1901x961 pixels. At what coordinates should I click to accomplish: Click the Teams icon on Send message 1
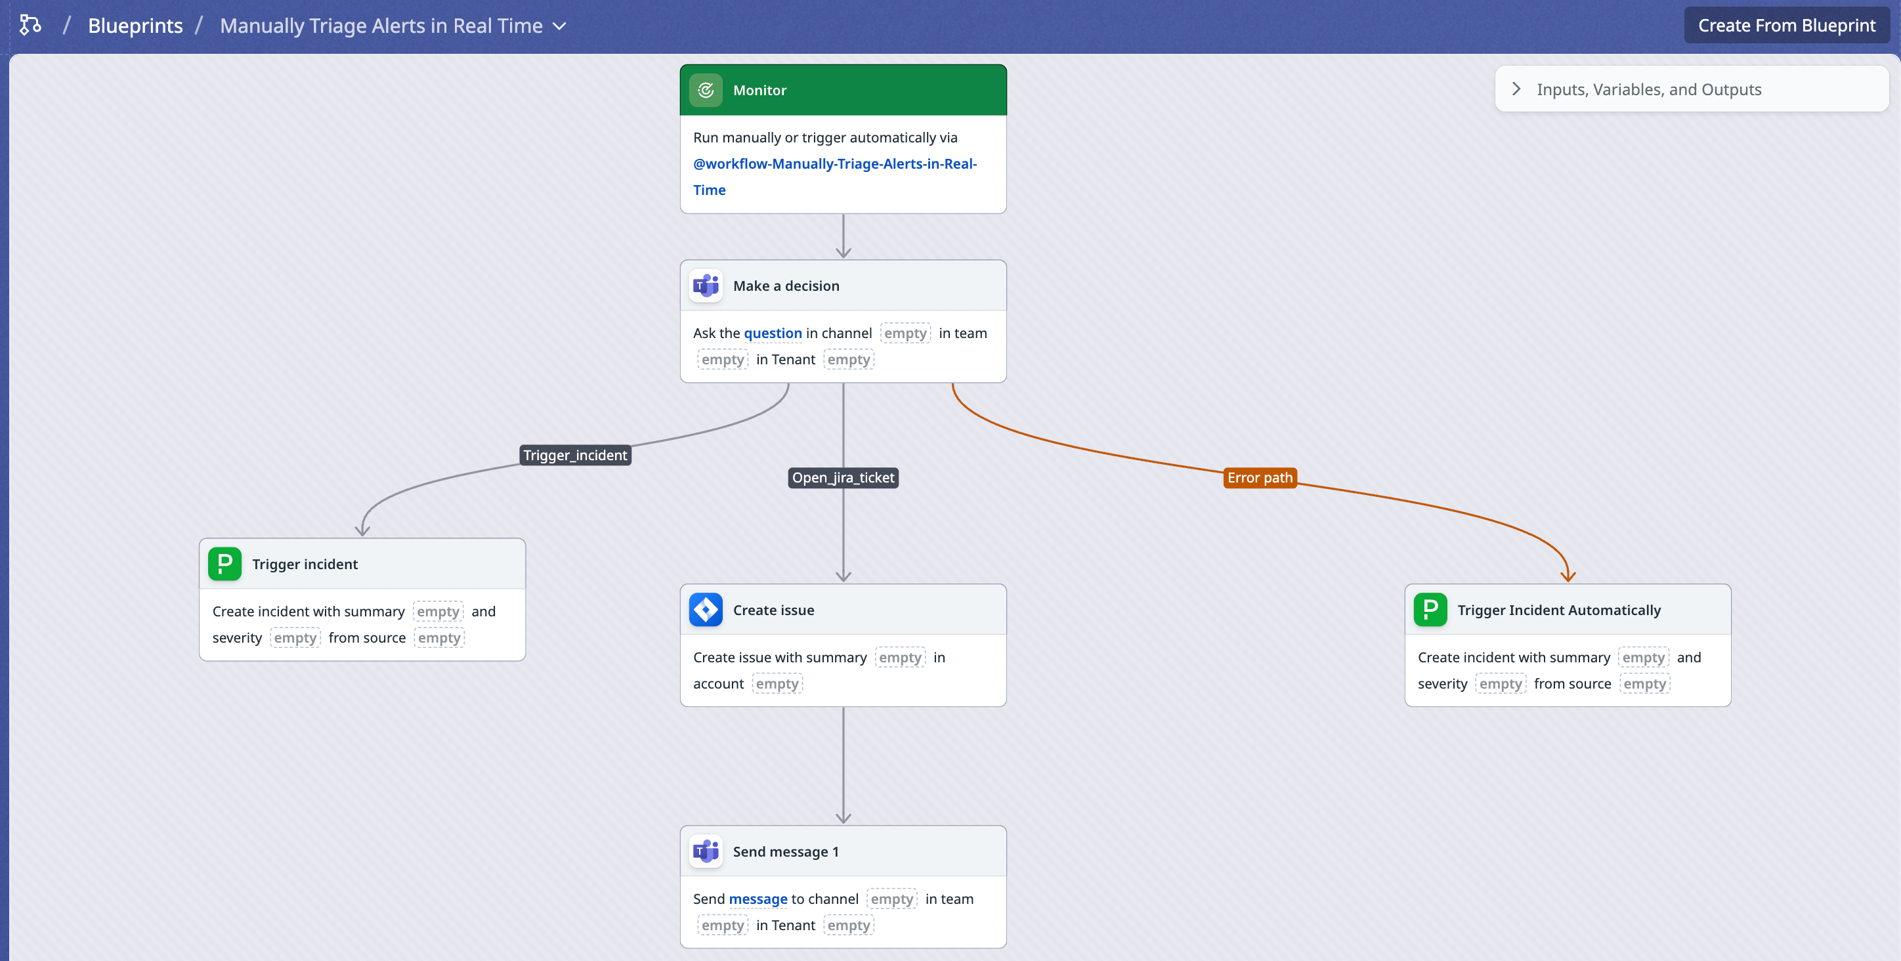coord(706,851)
